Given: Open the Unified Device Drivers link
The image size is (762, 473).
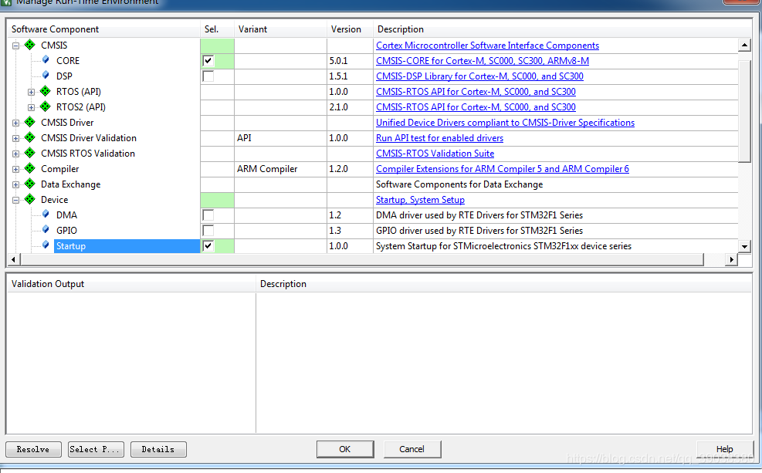Looking at the screenshot, I should [x=506, y=123].
